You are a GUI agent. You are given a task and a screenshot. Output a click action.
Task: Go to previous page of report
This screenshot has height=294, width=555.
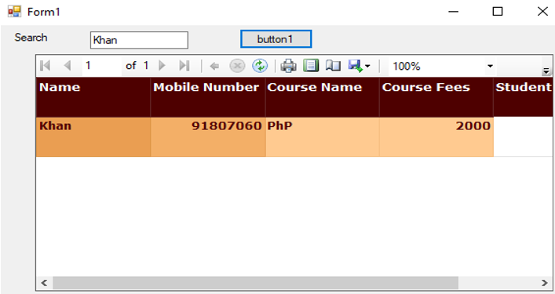(x=68, y=65)
